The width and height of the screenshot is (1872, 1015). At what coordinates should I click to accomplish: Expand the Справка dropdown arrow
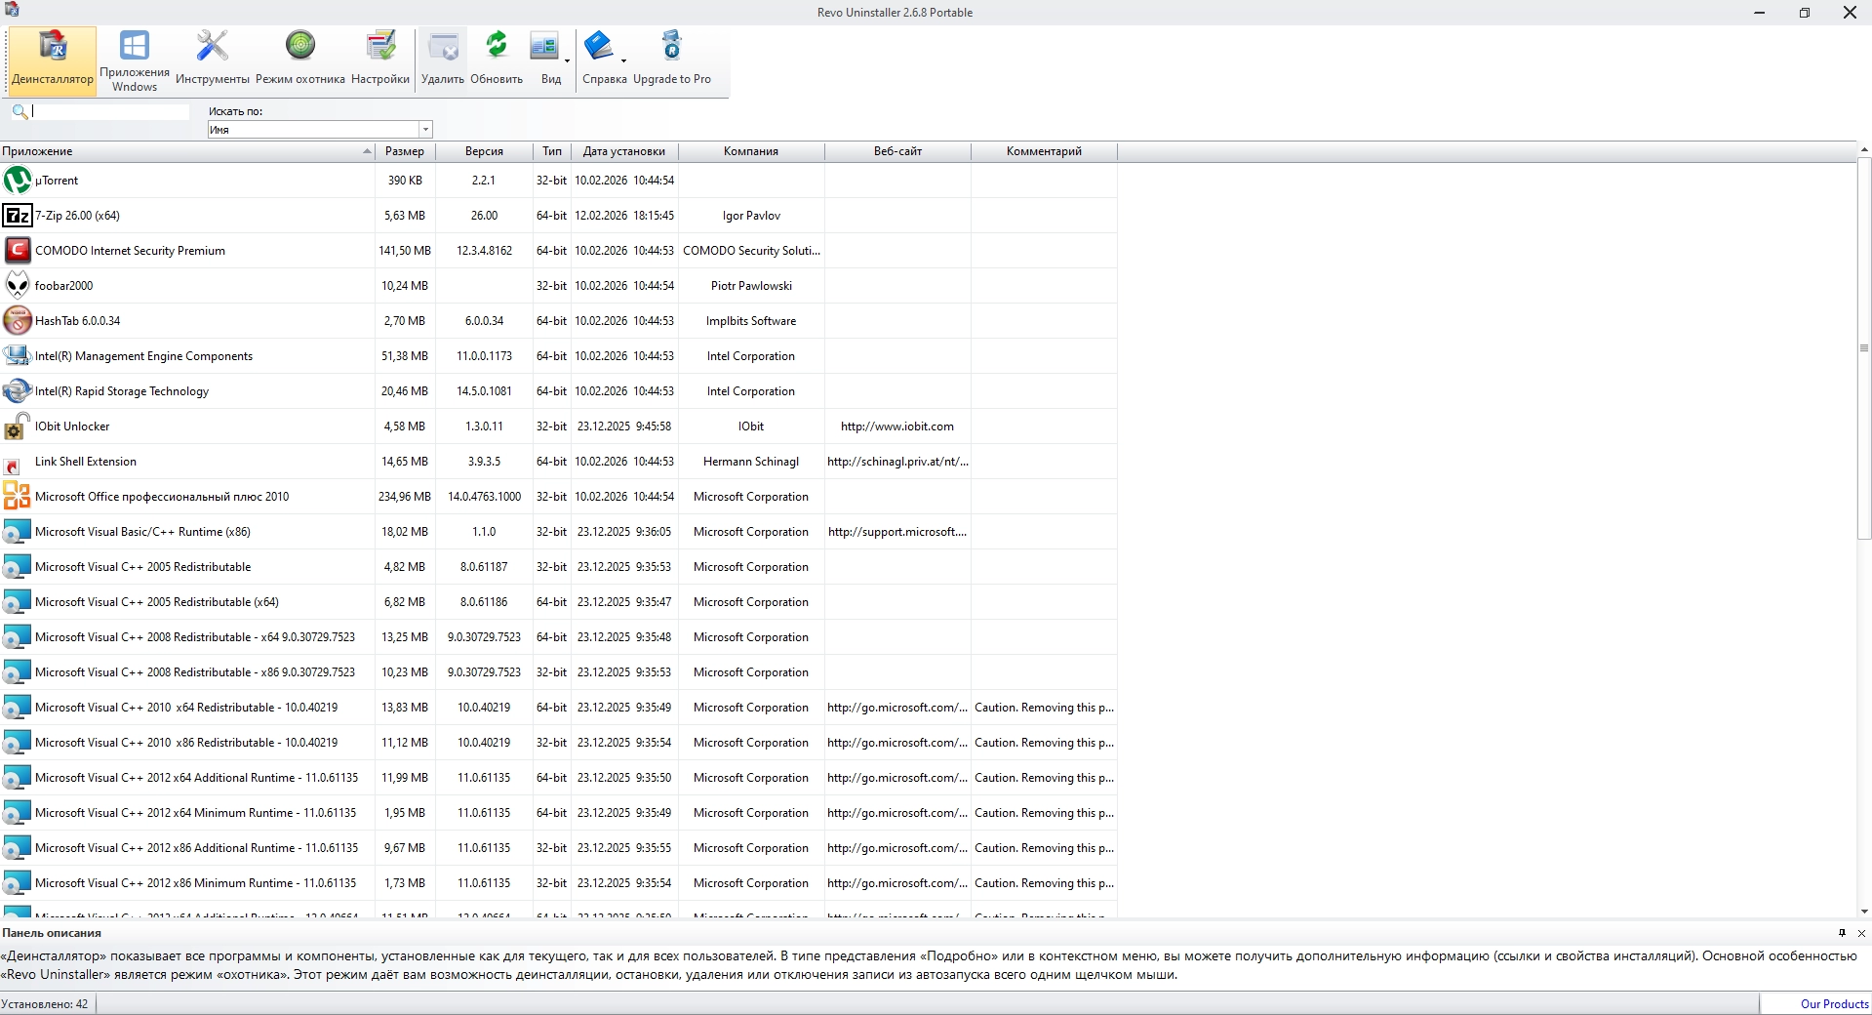point(623,61)
